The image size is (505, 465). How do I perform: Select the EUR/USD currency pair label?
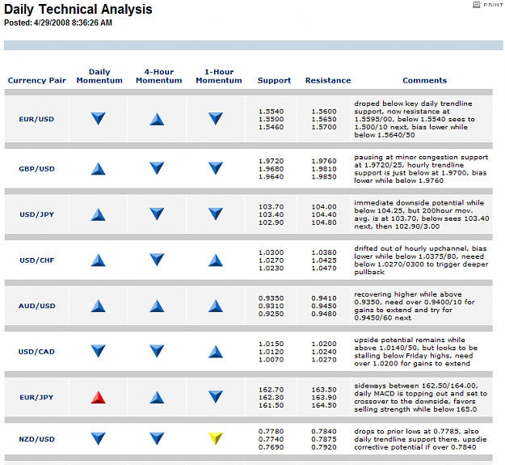(x=36, y=119)
